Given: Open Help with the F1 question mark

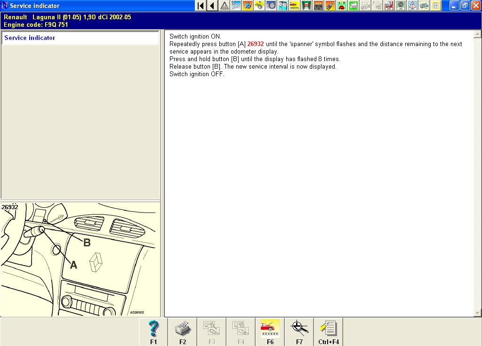Looking at the screenshot, I should [153, 332].
